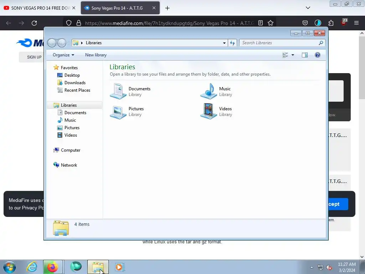Image resolution: width=365 pixels, height=274 pixels.
Task: Launch Internet Explorer from taskbar
Action: coord(32,267)
